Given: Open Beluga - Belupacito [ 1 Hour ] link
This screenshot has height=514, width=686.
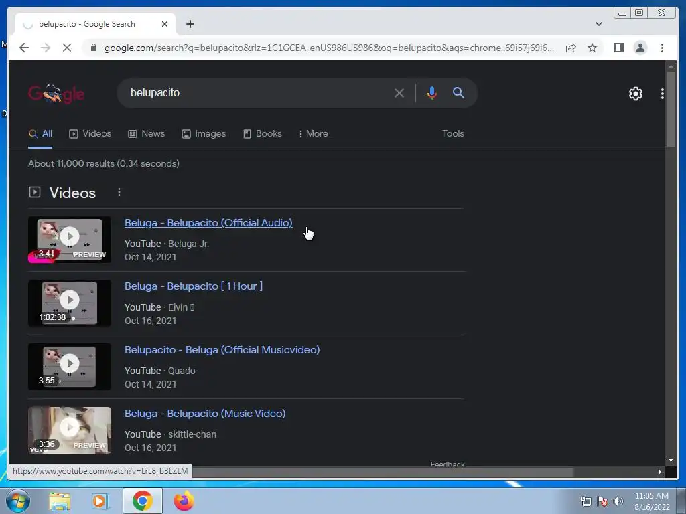Looking at the screenshot, I should point(194,286).
